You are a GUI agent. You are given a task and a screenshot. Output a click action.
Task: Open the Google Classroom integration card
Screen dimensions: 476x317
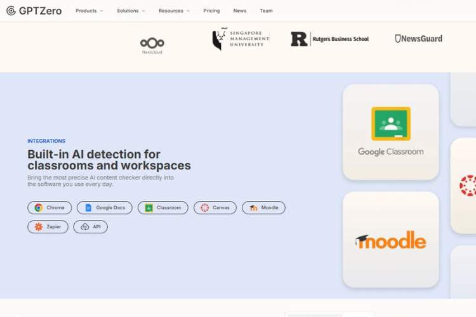(390, 132)
